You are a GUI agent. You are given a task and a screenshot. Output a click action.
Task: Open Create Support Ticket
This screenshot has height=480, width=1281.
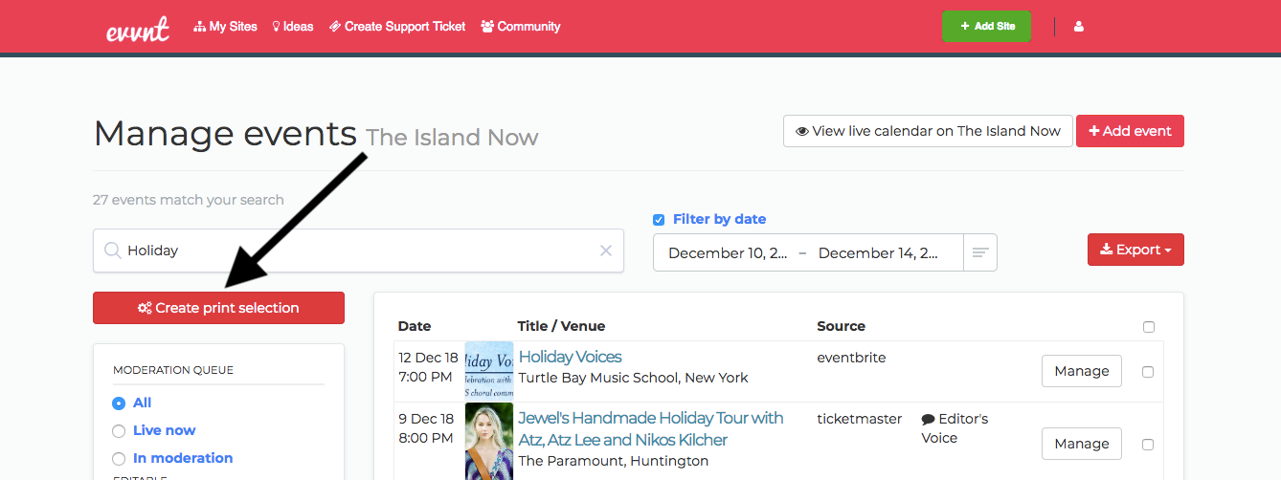click(397, 27)
